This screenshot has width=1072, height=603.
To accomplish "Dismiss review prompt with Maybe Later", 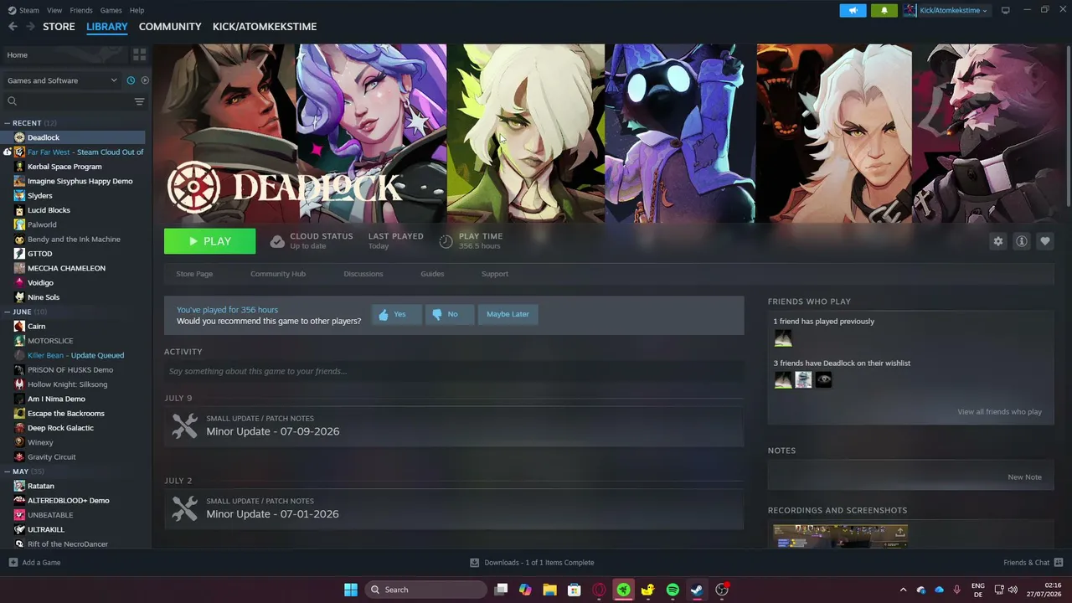I will [x=508, y=314].
